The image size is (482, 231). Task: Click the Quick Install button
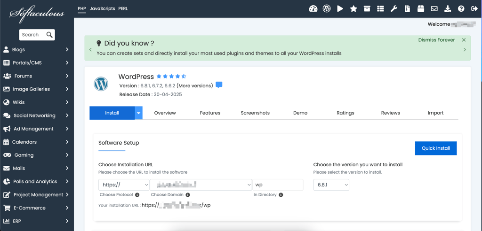436,148
